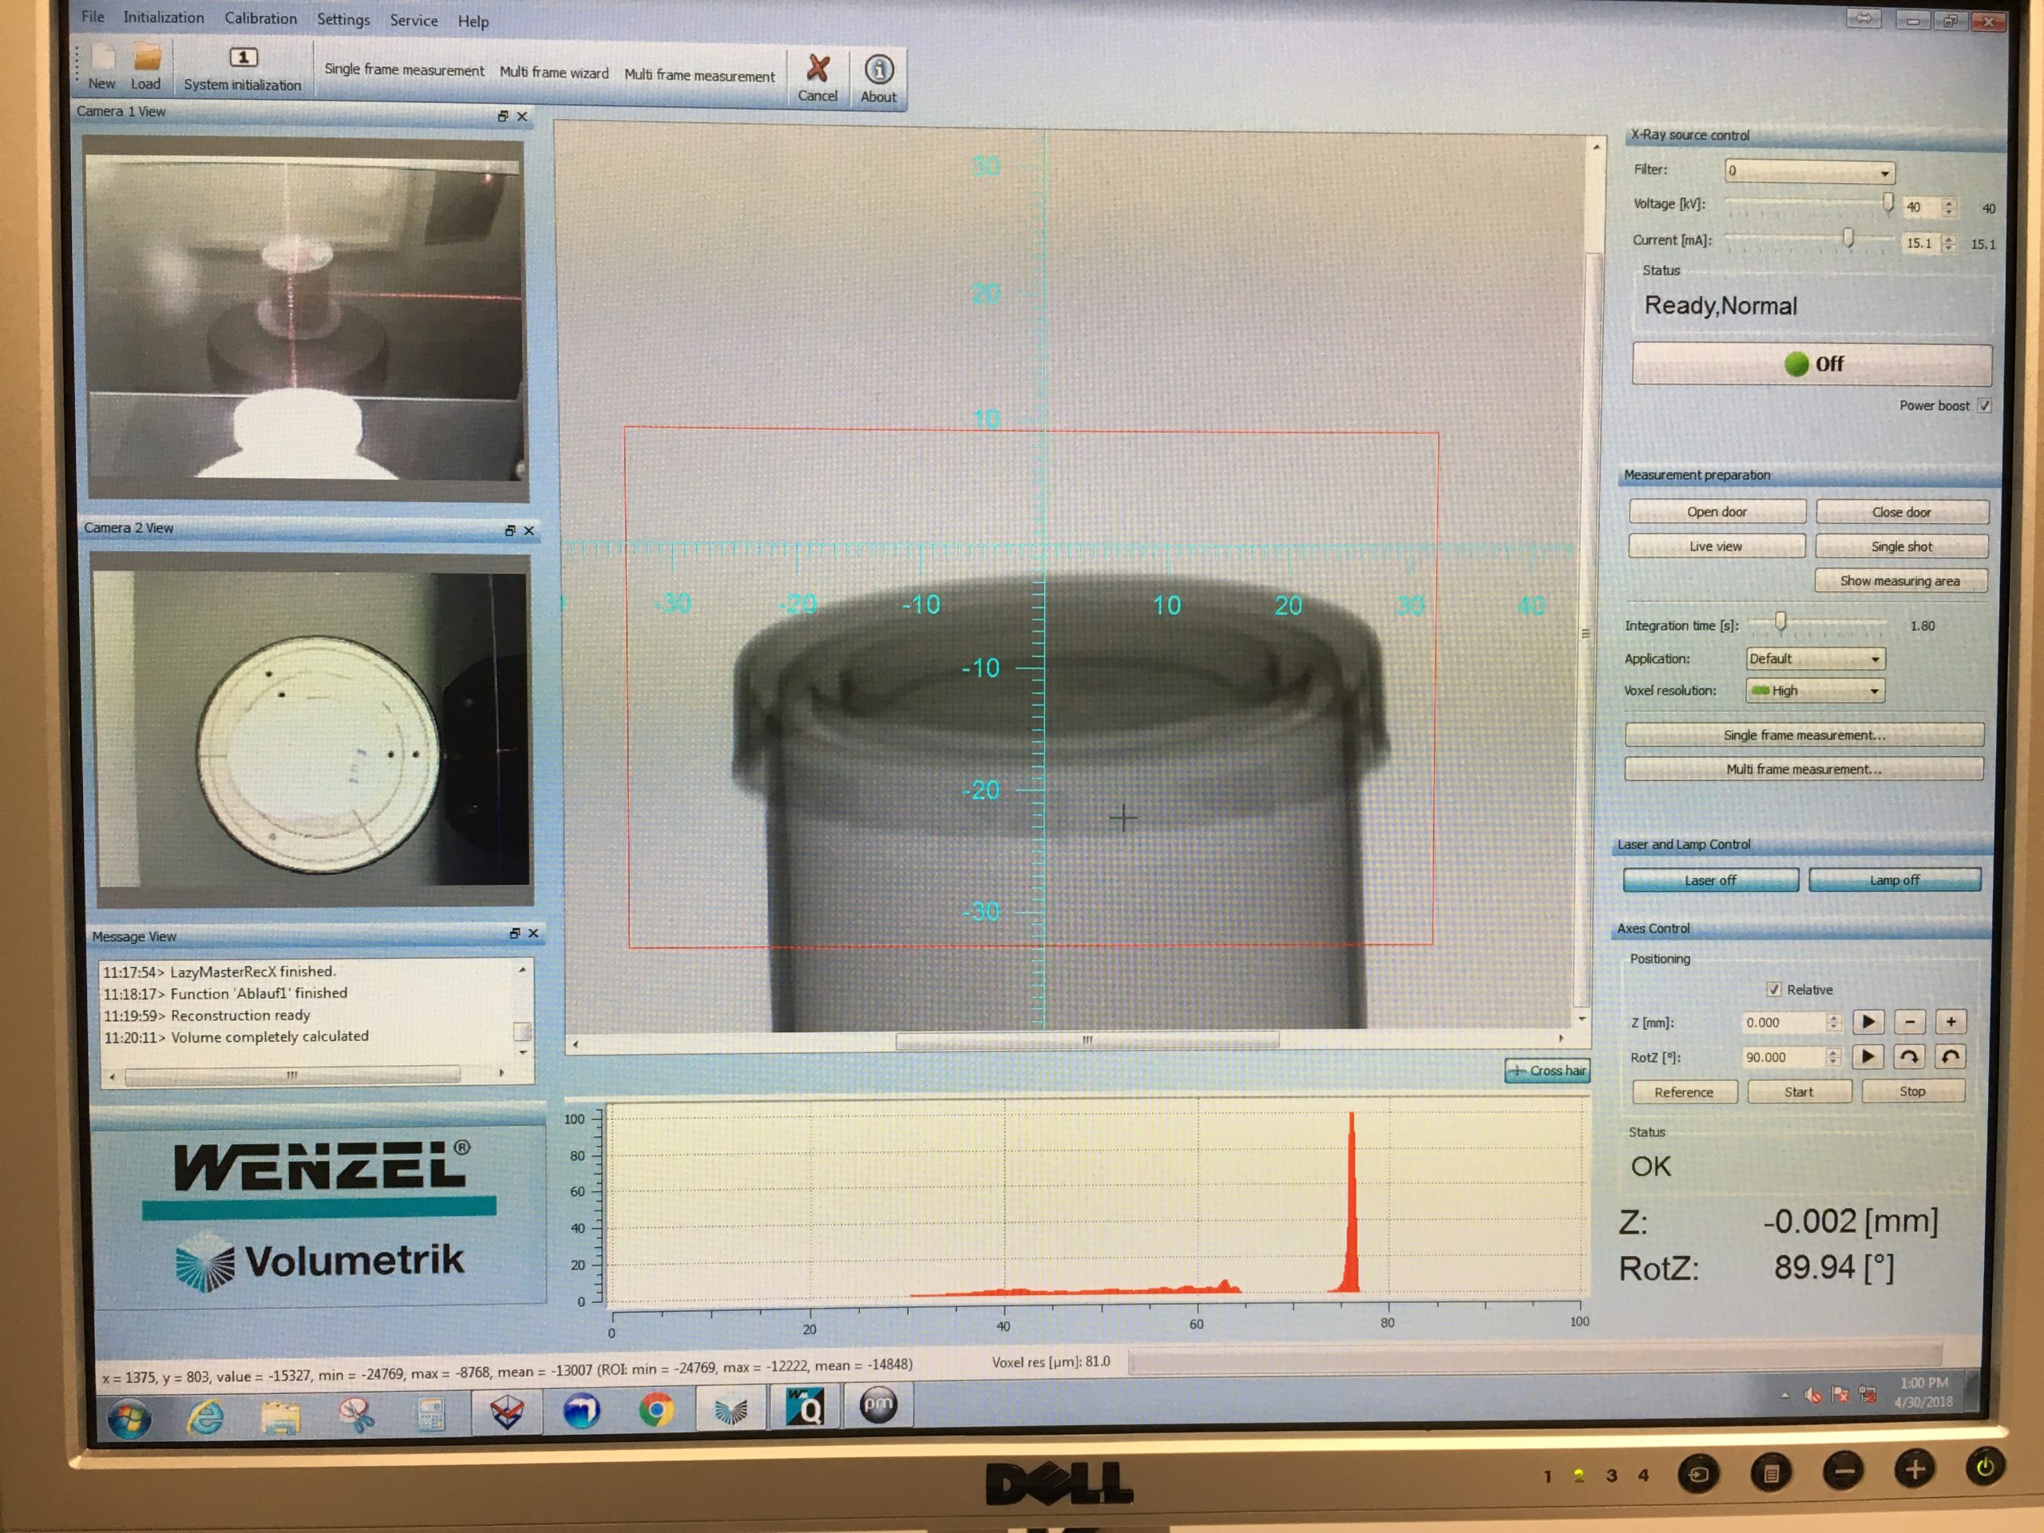Step the Current spinner
The width and height of the screenshot is (2044, 1533).
tap(1949, 243)
